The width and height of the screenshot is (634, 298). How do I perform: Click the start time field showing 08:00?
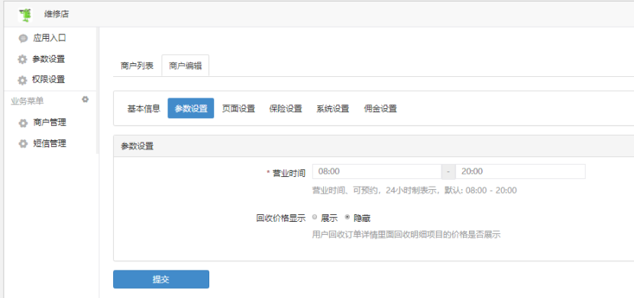pyautogui.click(x=377, y=171)
